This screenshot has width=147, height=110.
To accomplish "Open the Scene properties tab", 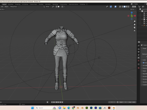I will click(x=138, y=58).
